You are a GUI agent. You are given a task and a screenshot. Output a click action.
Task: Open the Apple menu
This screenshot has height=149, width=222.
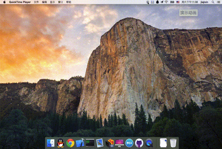point(4,2)
